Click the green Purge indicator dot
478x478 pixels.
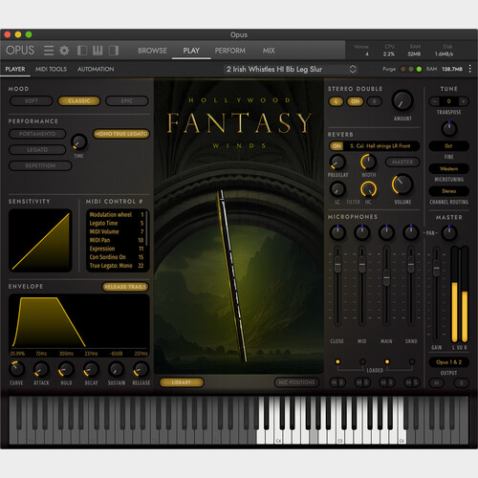click(419, 69)
